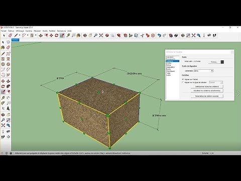Activate the Line pencil tool in top toolbar
This screenshot has height=181, width=241.
point(16,35)
